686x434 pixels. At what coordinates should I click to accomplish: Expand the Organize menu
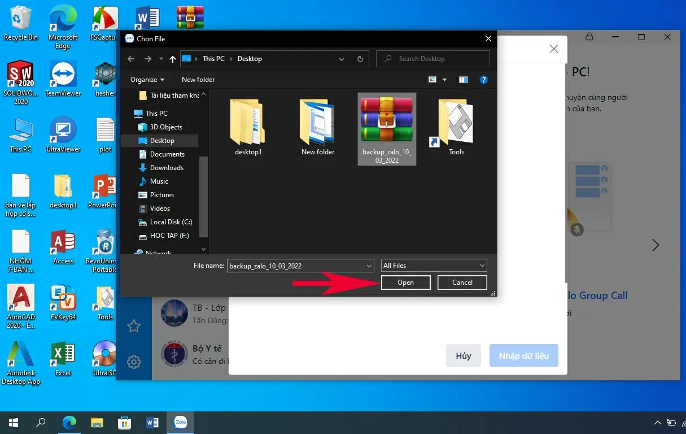[x=147, y=80]
